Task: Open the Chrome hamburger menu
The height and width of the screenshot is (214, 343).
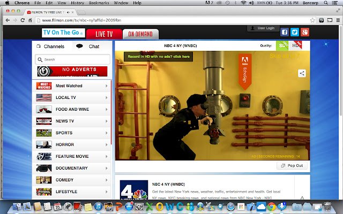Action: click(x=338, y=20)
